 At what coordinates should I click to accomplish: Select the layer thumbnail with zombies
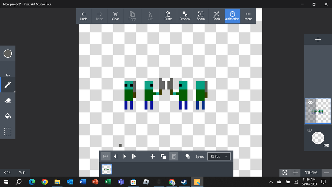318,111
